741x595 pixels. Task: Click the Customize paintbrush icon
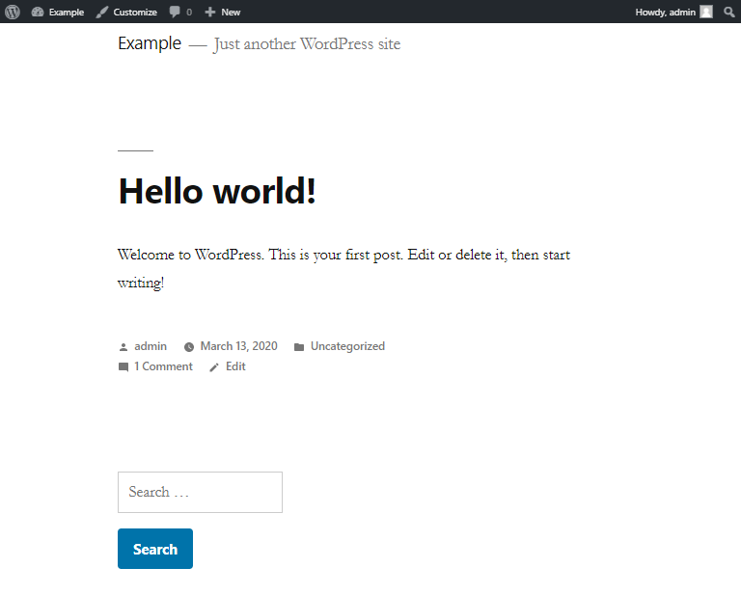coord(101,12)
